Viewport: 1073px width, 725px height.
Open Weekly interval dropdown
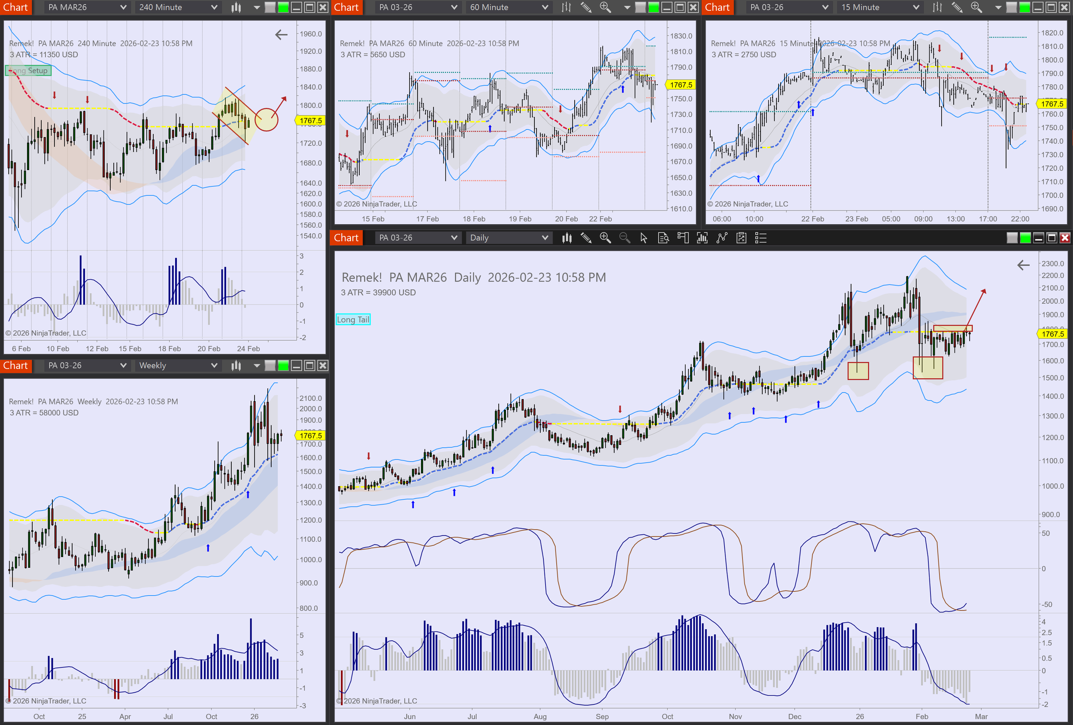point(178,366)
